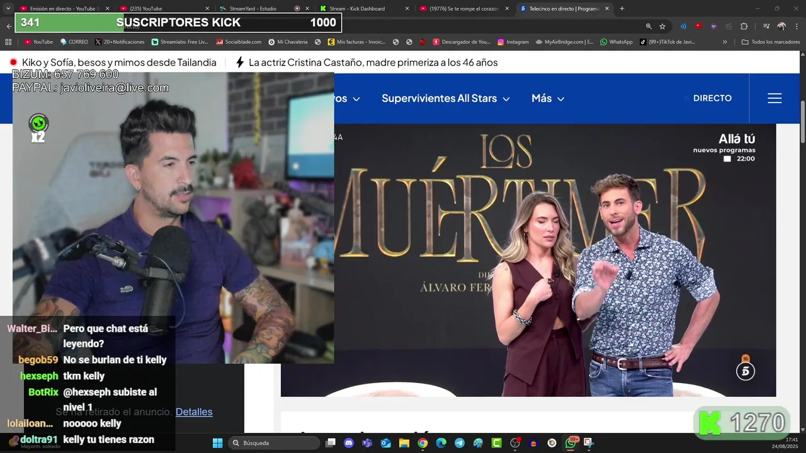The width and height of the screenshot is (806, 453).
Task: Open Todos los marcadores folder
Action: tap(771, 42)
